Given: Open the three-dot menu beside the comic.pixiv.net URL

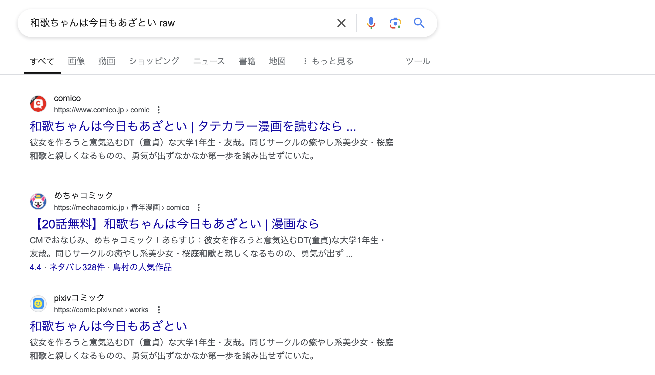Looking at the screenshot, I should coord(159,310).
